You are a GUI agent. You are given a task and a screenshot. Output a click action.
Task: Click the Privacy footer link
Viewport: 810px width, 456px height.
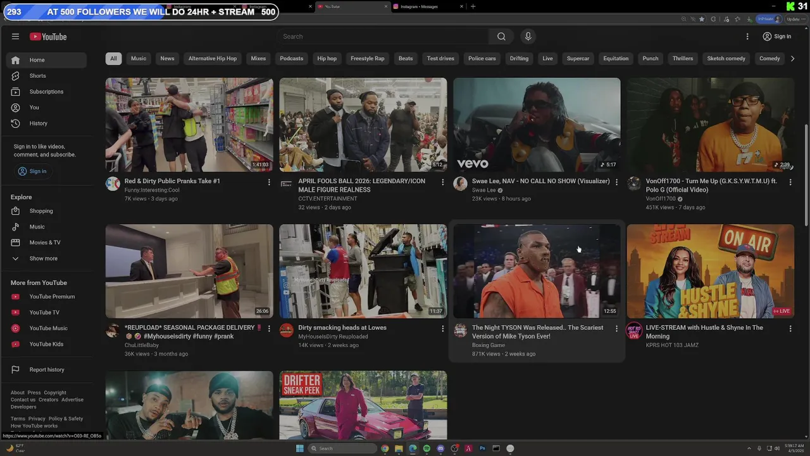pos(37,419)
